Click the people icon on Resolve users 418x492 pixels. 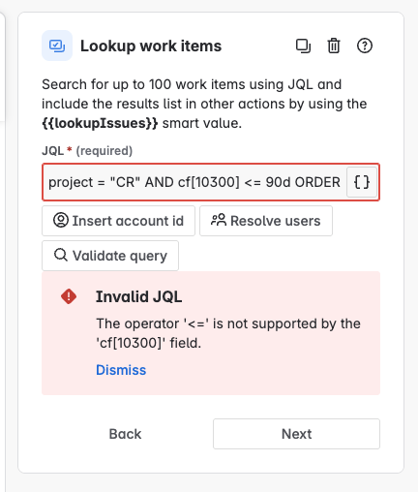coord(219,220)
